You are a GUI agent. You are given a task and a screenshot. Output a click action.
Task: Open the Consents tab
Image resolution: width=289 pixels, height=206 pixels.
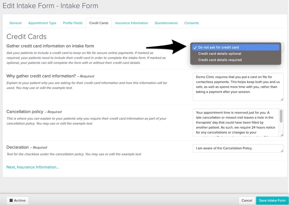[191, 23]
